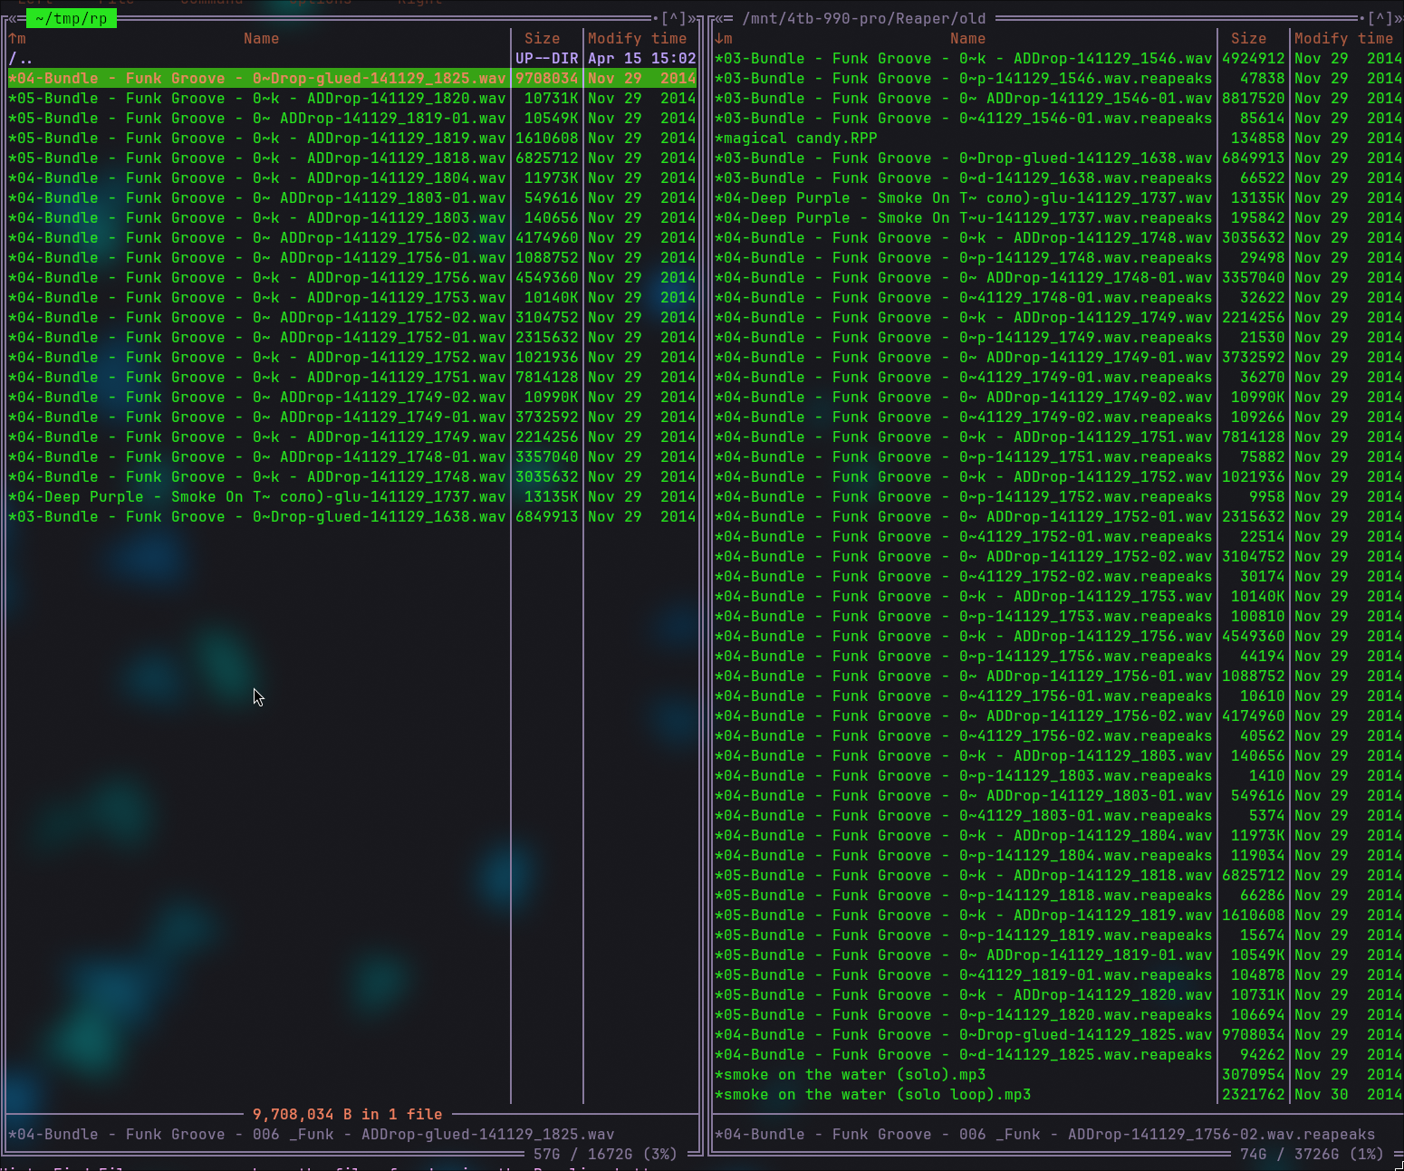
Task: Select ADDrop-141129_1748.wav in left panel
Action: click(x=352, y=476)
